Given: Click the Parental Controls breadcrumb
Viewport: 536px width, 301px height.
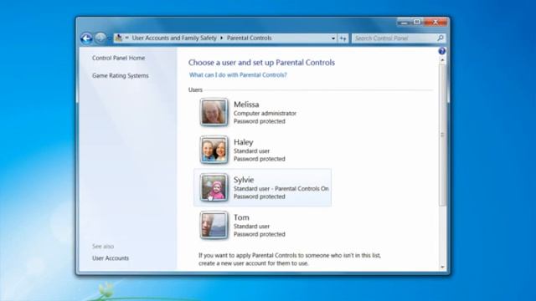Looking at the screenshot, I should coord(250,38).
